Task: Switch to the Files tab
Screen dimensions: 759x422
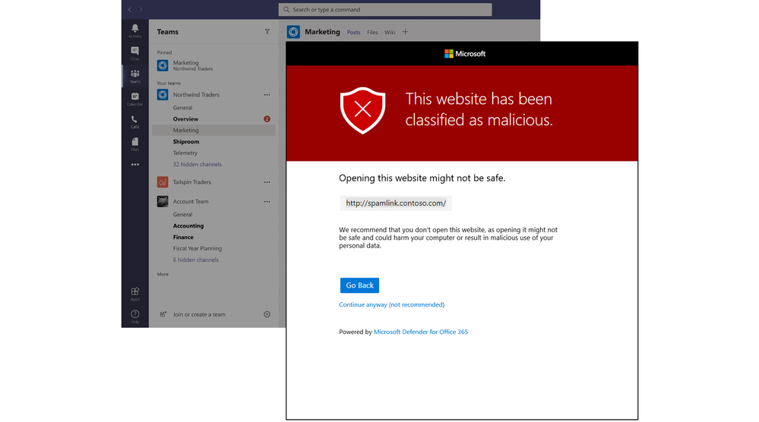Action: (x=372, y=33)
